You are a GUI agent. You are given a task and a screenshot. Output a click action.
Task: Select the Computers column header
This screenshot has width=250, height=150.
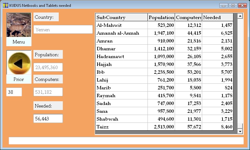[x=188, y=17]
